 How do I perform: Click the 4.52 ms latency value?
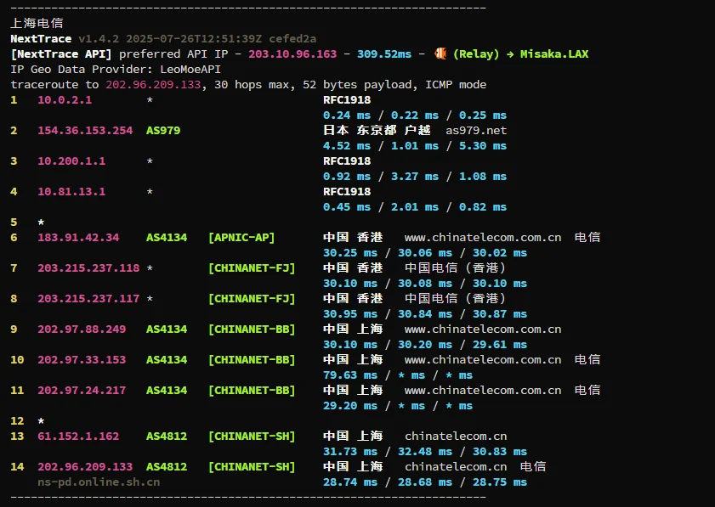point(347,146)
